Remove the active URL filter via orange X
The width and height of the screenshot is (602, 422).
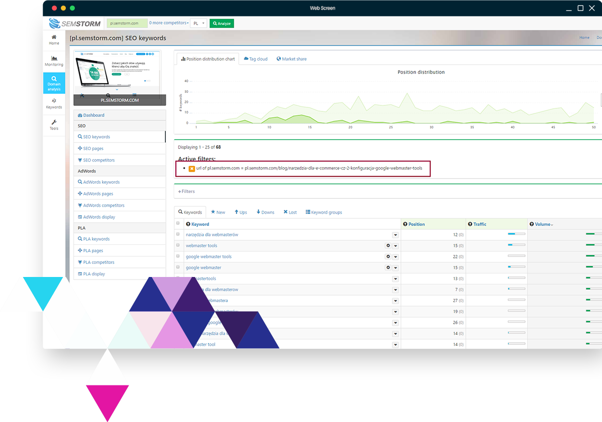191,169
